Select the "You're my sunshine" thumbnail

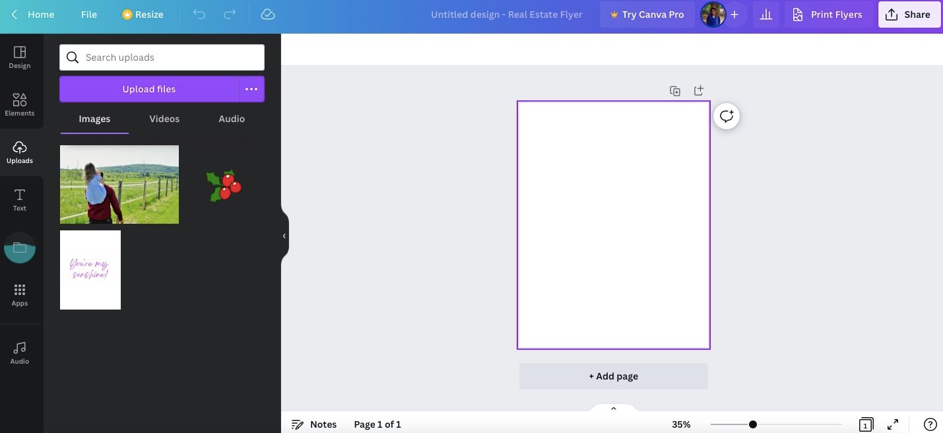click(90, 270)
